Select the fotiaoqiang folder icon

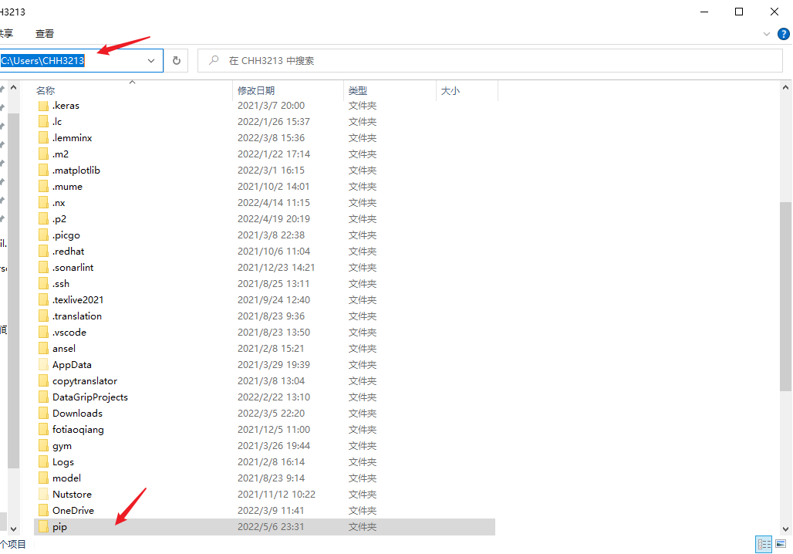click(44, 430)
